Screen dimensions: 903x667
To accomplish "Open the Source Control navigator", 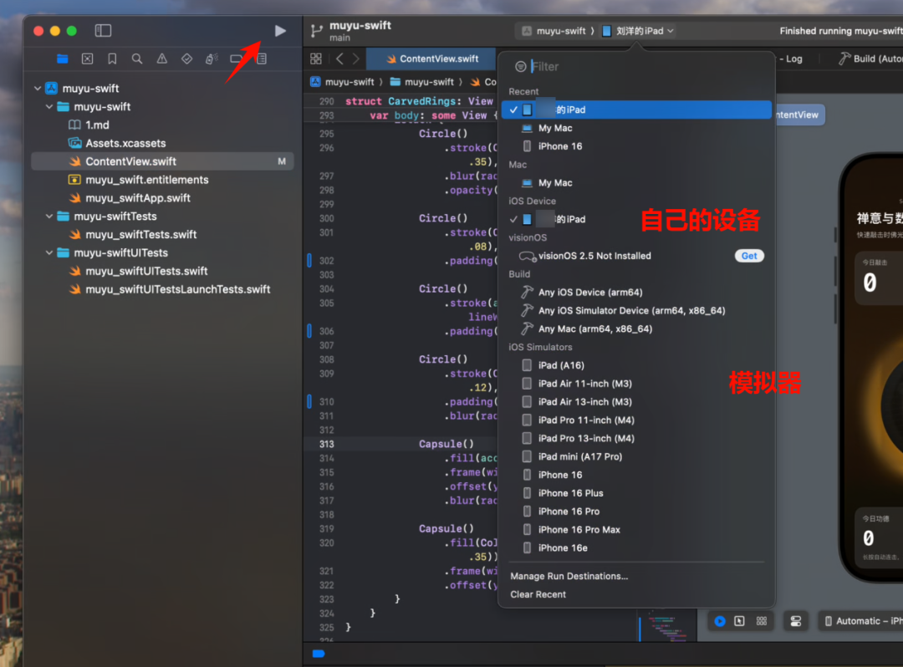I will tap(87, 59).
